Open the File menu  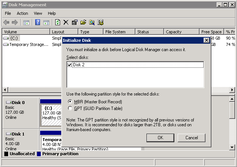point(8,13)
